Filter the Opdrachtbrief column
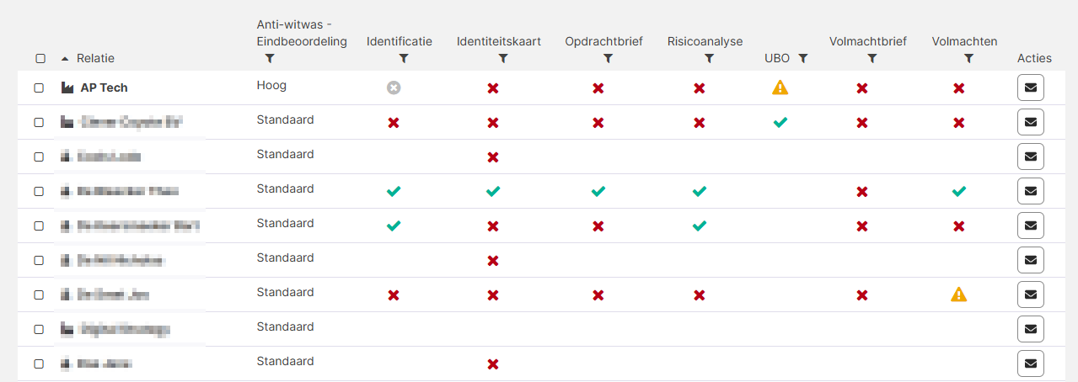Image resolution: width=1078 pixels, height=382 pixels. tap(608, 59)
